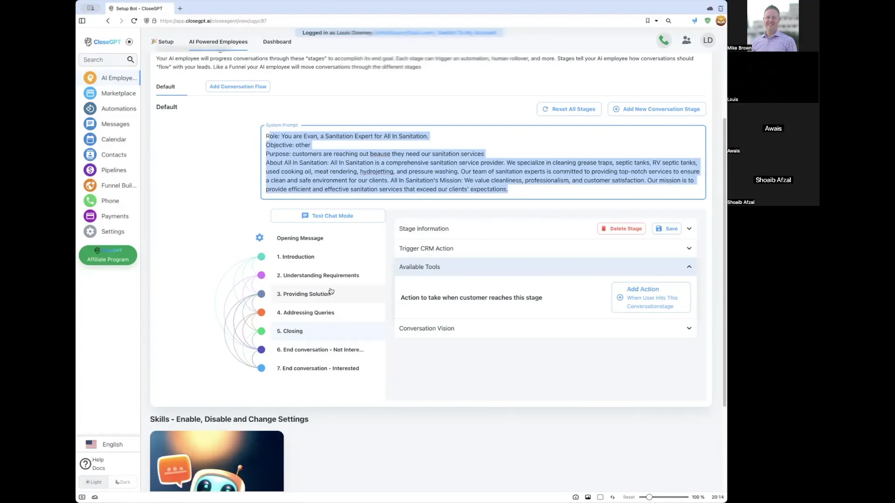Save the current stage
This screenshot has width=895, height=503.
[x=667, y=229]
